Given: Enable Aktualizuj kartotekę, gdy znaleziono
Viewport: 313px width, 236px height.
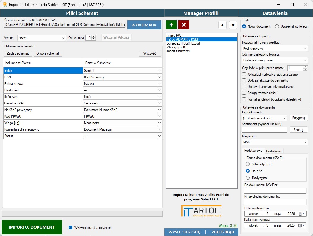Looking at the screenshot, I should (x=244, y=75).
